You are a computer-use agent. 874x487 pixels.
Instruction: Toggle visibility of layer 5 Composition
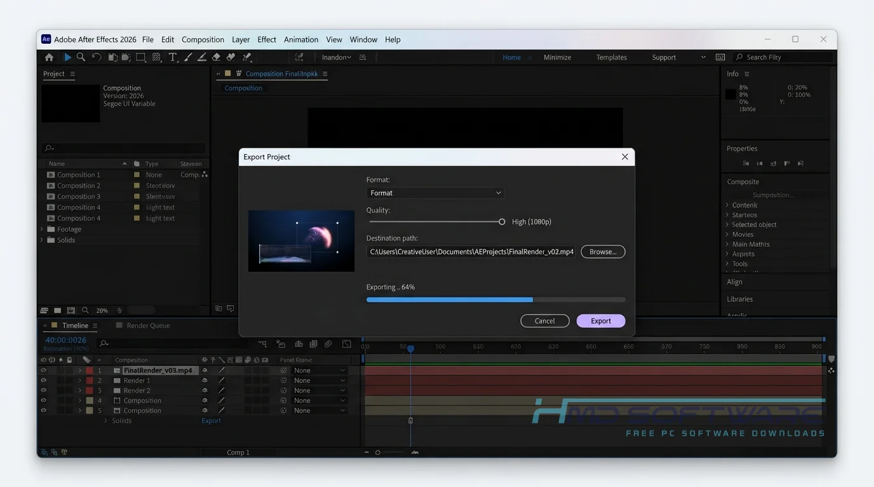(43, 411)
